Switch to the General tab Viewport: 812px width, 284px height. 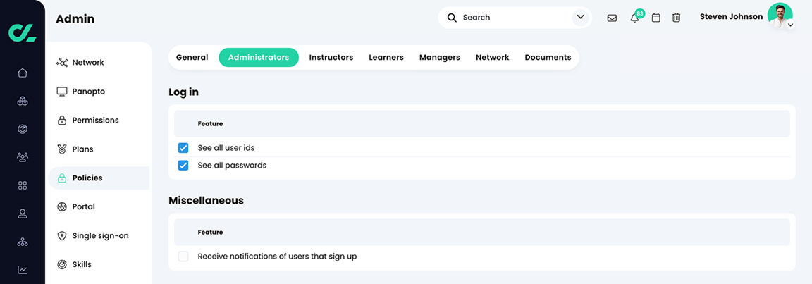(x=192, y=57)
